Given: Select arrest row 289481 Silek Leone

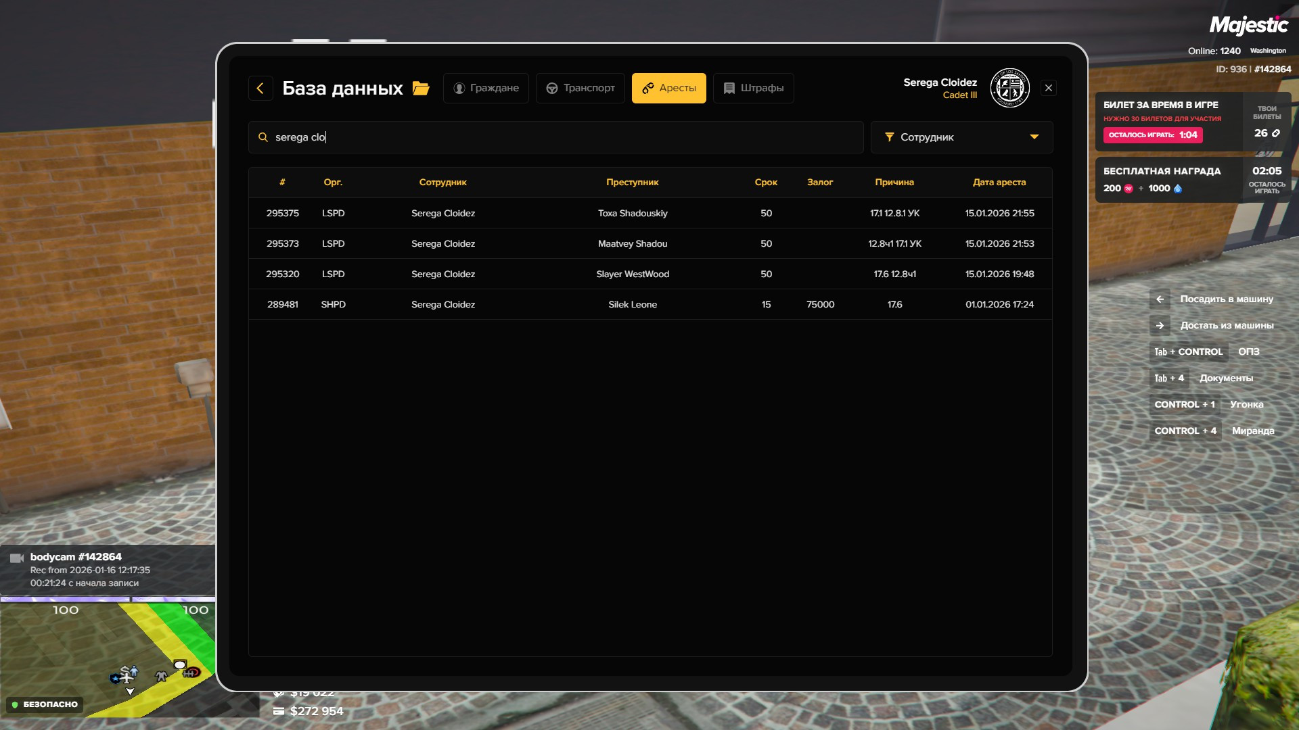Looking at the screenshot, I should 632,304.
